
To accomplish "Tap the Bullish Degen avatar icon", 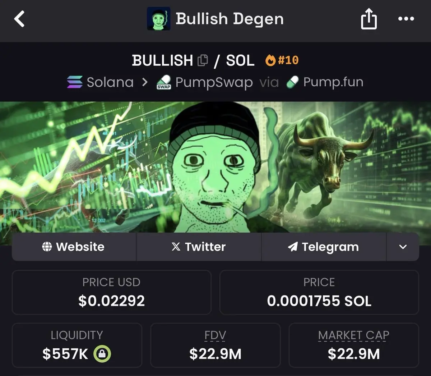I will click(159, 19).
